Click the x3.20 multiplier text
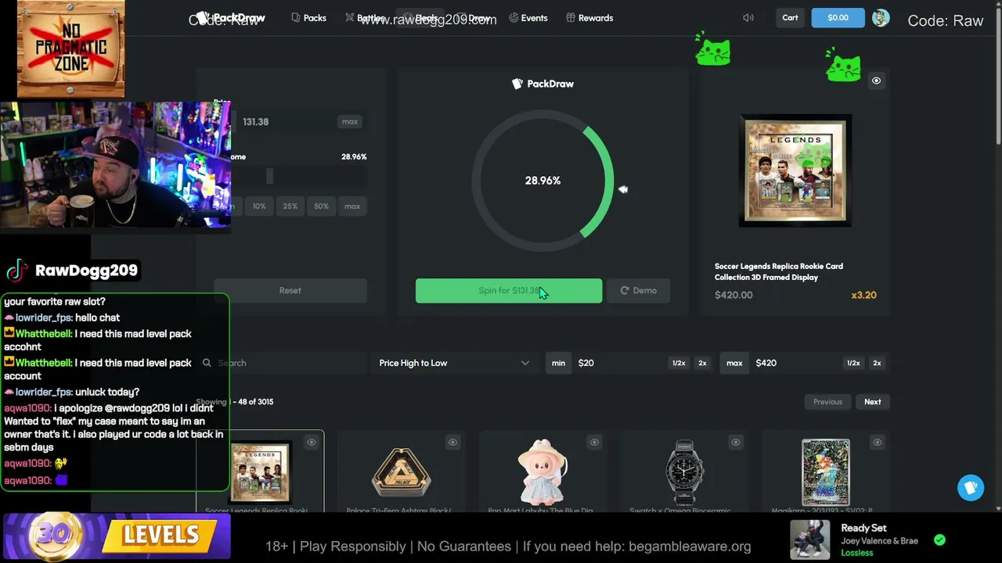Image resolution: width=1002 pixels, height=563 pixels. click(x=864, y=296)
